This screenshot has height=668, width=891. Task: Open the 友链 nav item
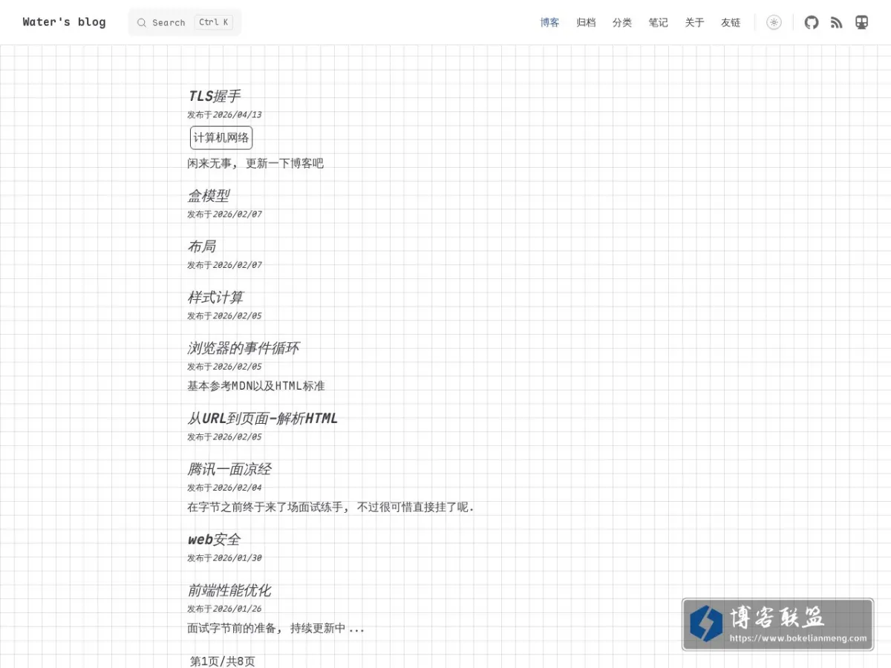[731, 22]
